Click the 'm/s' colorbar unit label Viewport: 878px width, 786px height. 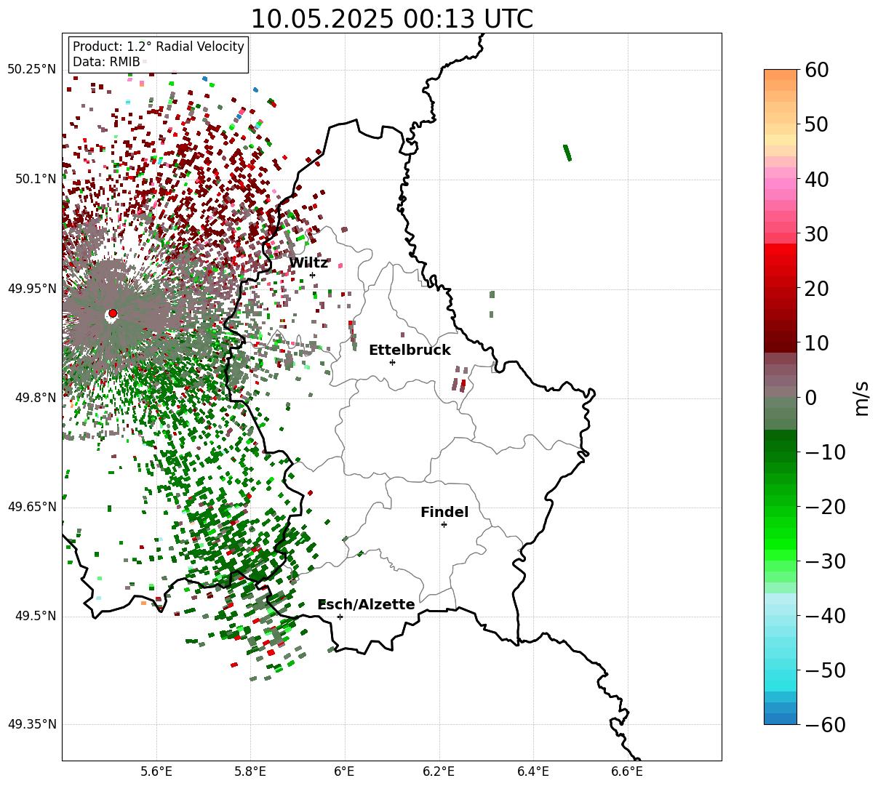click(x=862, y=397)
